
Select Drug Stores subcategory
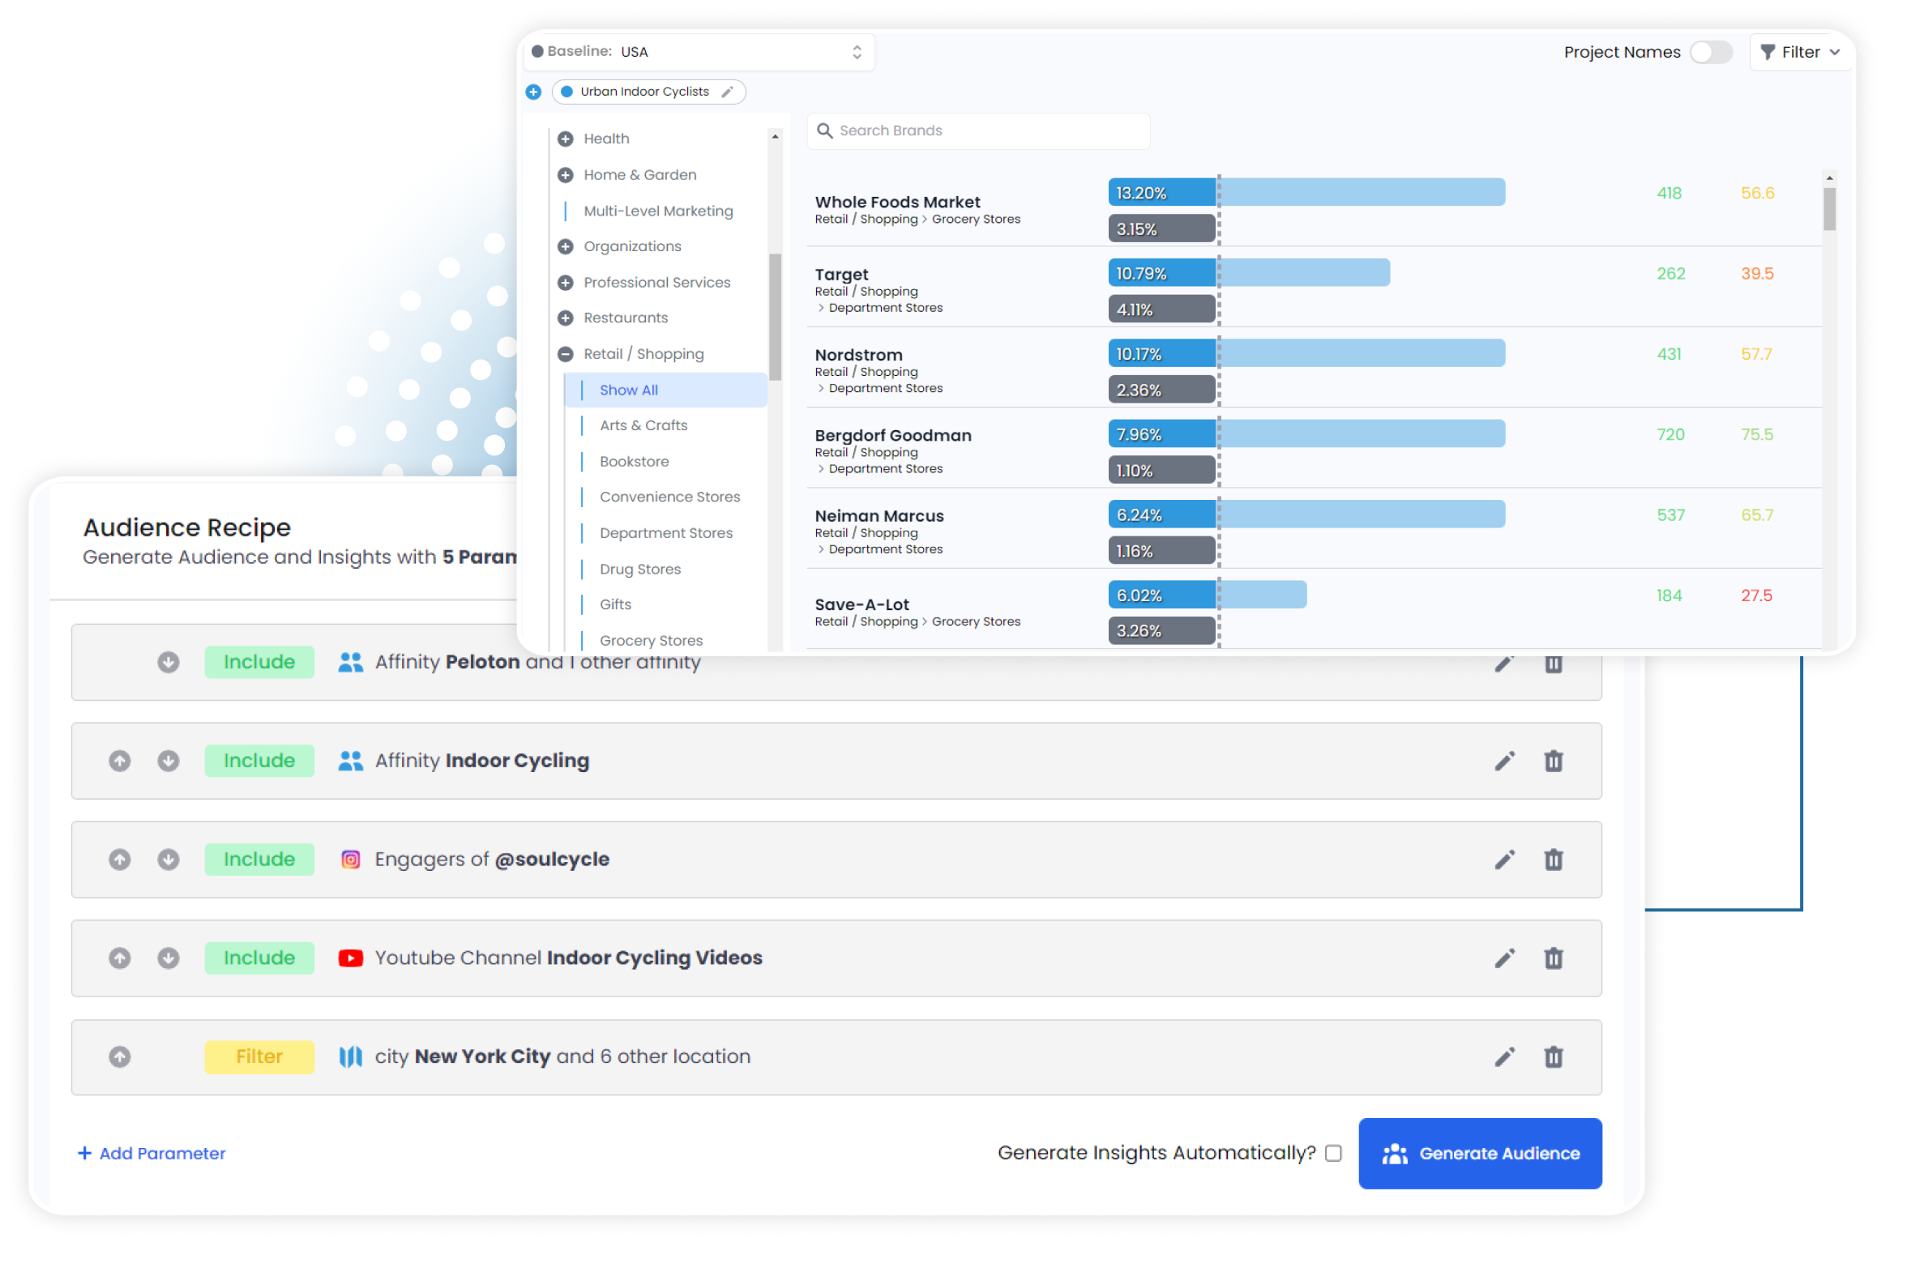click(639, 569)
